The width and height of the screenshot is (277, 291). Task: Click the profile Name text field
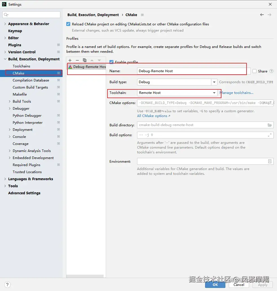tap(194, 71)
